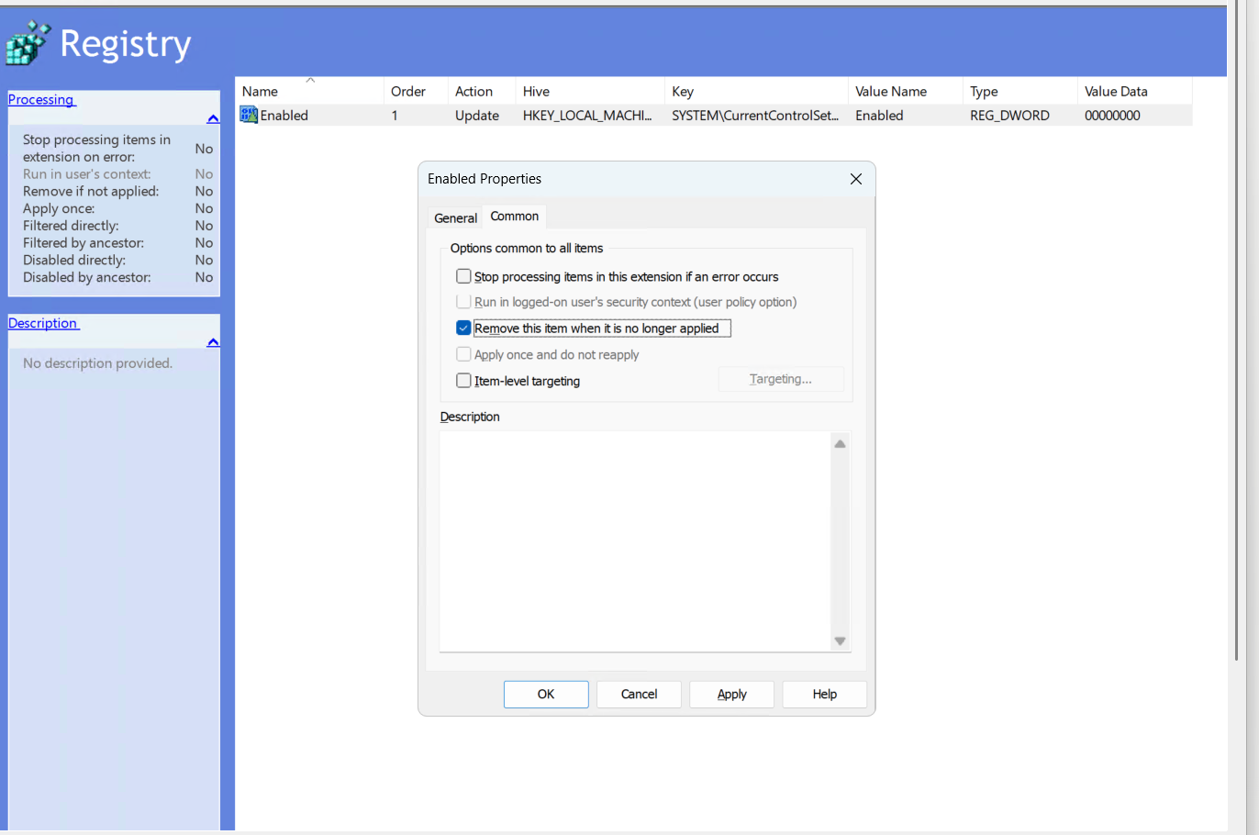Sort list by the Type column header

tap(1020, 91)
